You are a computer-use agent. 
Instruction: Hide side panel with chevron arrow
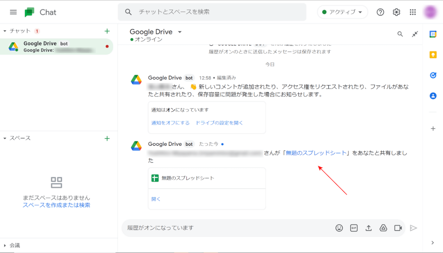tap(433, 243)
